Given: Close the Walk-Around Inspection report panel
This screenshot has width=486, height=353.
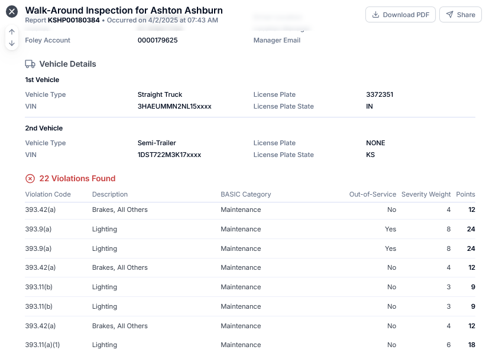Looking at the screenshot, I should pyautogui.click(x=12, y=11).
